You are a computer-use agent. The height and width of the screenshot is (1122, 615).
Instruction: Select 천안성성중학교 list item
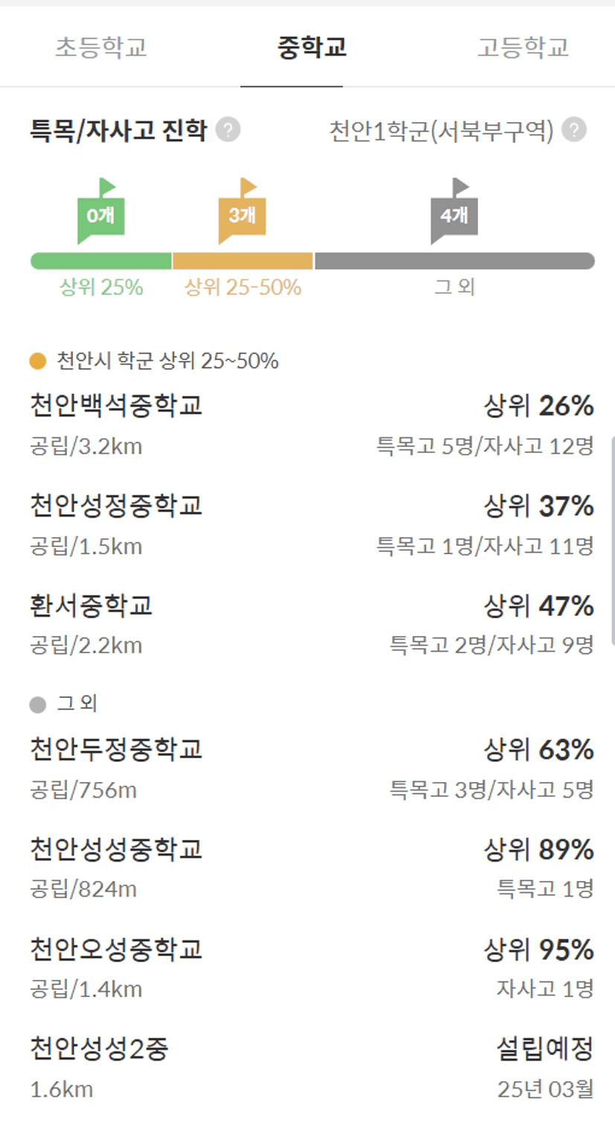pos(116,849)
